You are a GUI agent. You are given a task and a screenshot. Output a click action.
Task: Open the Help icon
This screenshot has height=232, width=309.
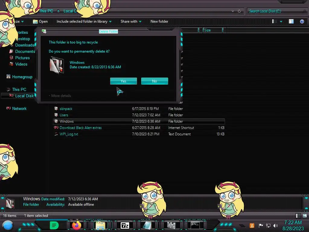[x=302, y=21]
